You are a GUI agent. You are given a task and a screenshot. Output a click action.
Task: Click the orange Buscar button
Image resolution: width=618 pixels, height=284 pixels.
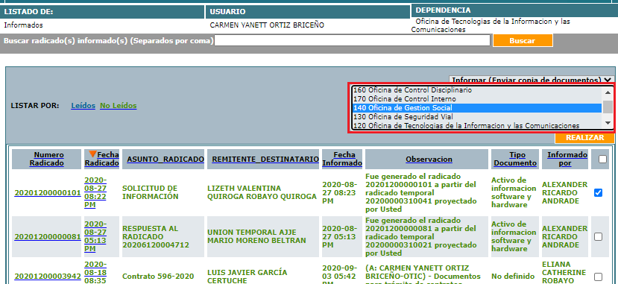coord(523,40)
